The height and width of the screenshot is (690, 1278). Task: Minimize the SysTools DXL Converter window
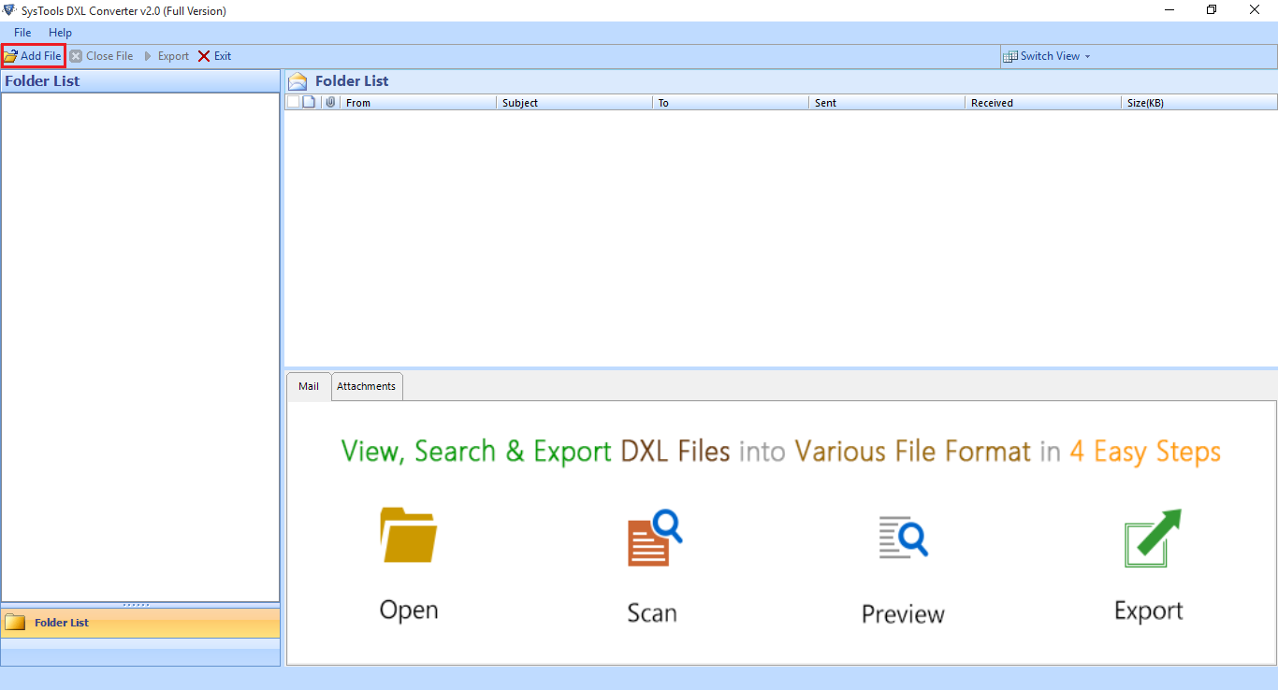[x=1169, y=10]
